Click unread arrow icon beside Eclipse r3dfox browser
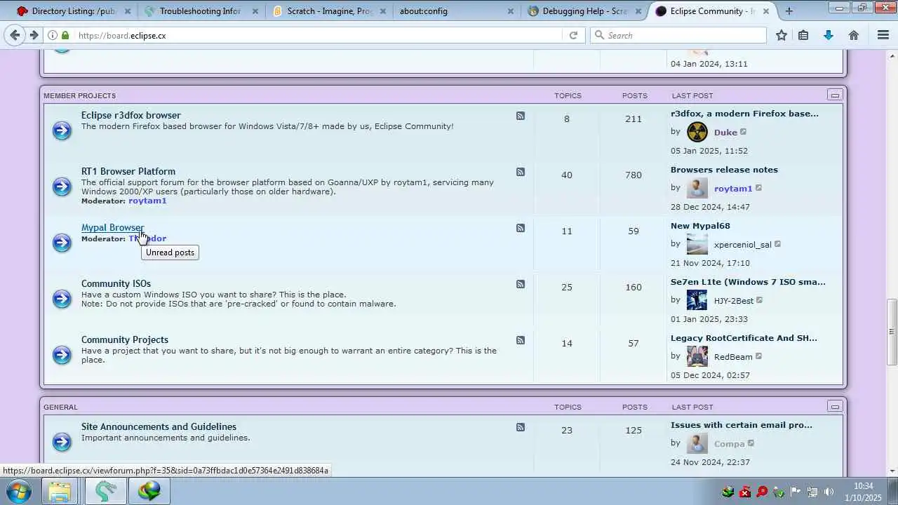The image size is (898, 505). click(x=62, y=130)
